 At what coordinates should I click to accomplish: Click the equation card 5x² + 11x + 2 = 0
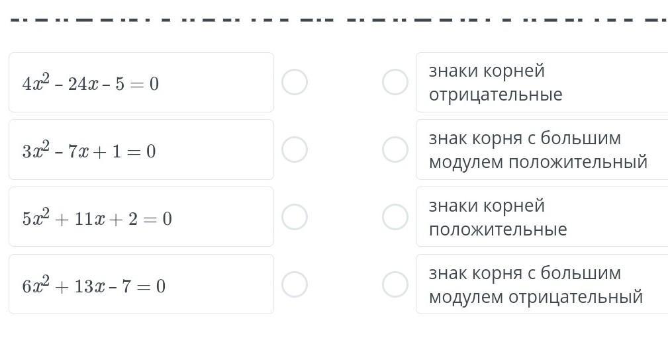141,217
